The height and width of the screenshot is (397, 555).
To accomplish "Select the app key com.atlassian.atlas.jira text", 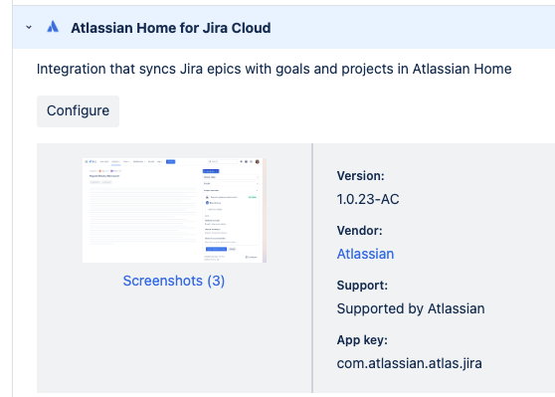I will (x=409, y=363).
